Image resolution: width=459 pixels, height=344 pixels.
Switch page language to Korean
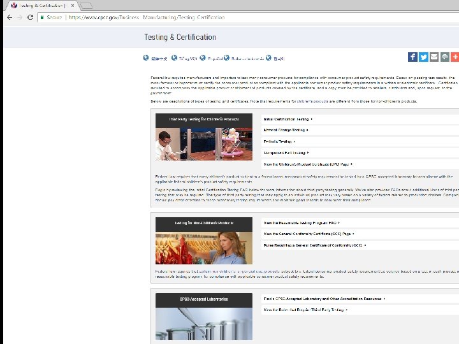(x=279, y=59)
